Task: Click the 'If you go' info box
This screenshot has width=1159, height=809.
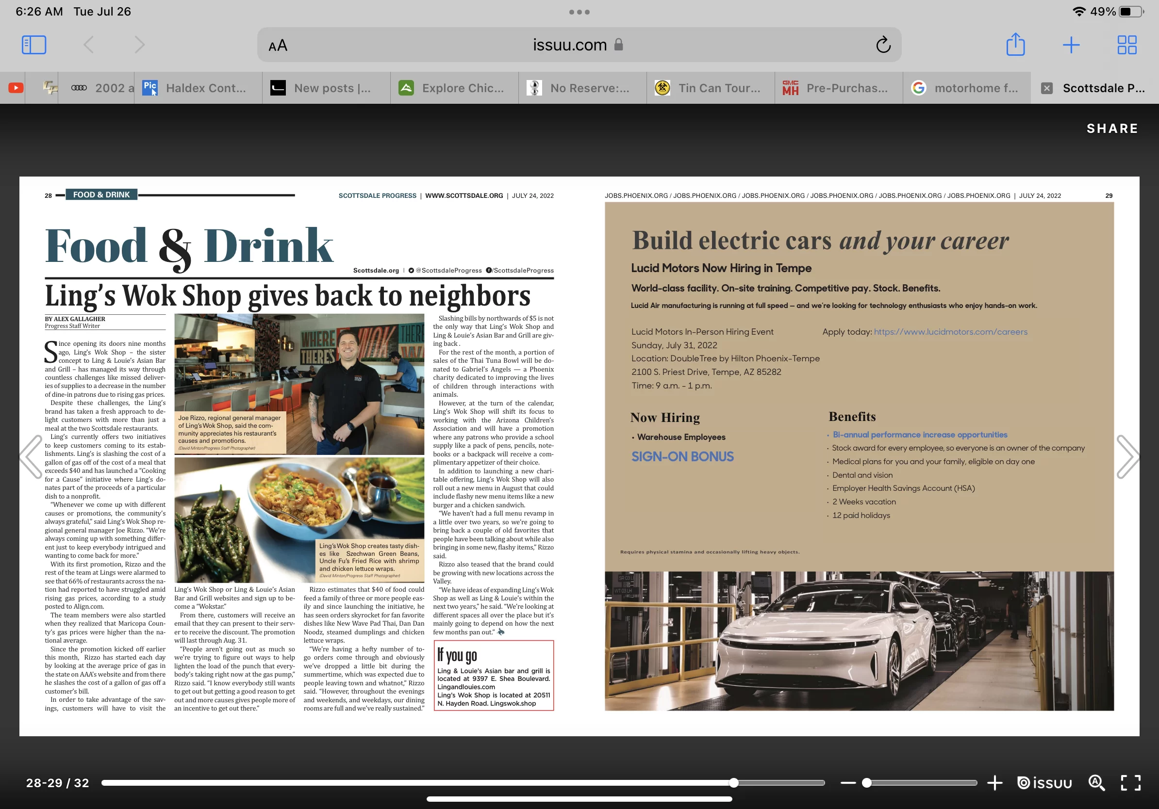Action: [x=494, y=675]
